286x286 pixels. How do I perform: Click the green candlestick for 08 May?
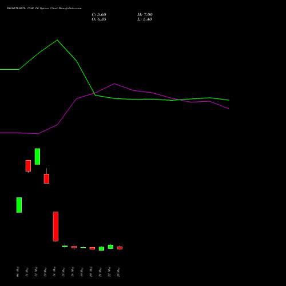[19, 205]
